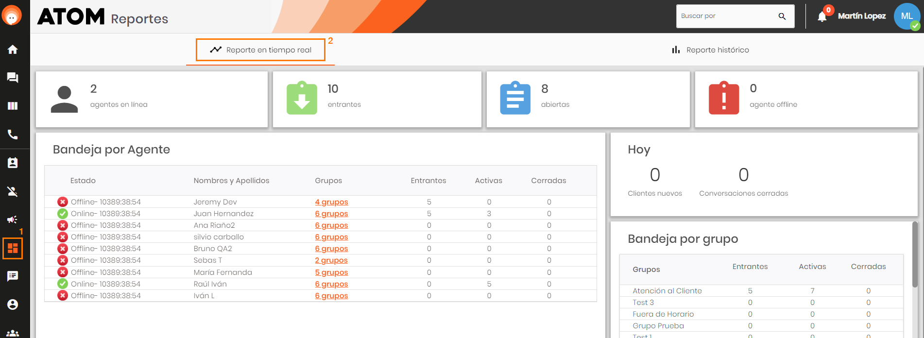Open the chat conversations sidebar icon
Screen dimensions: 924x338
click(x=13, y=78)
